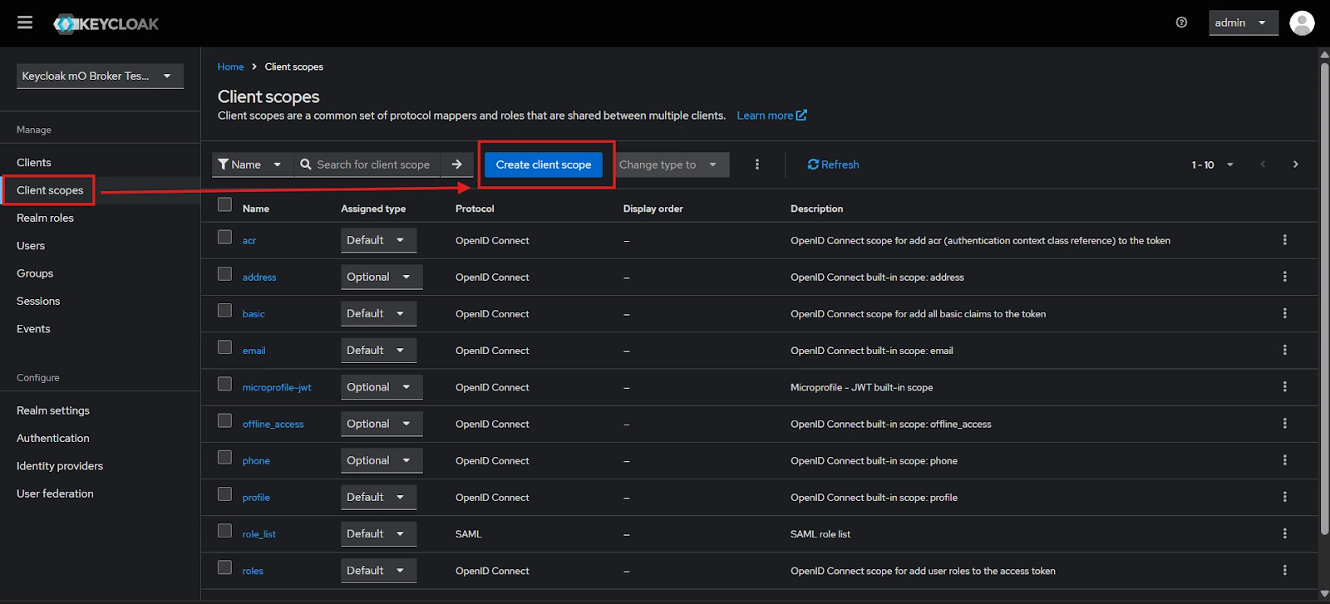Open the admin user dropdown
This screenshot has width=1330, height=604.
click(x=1242, y=22)
